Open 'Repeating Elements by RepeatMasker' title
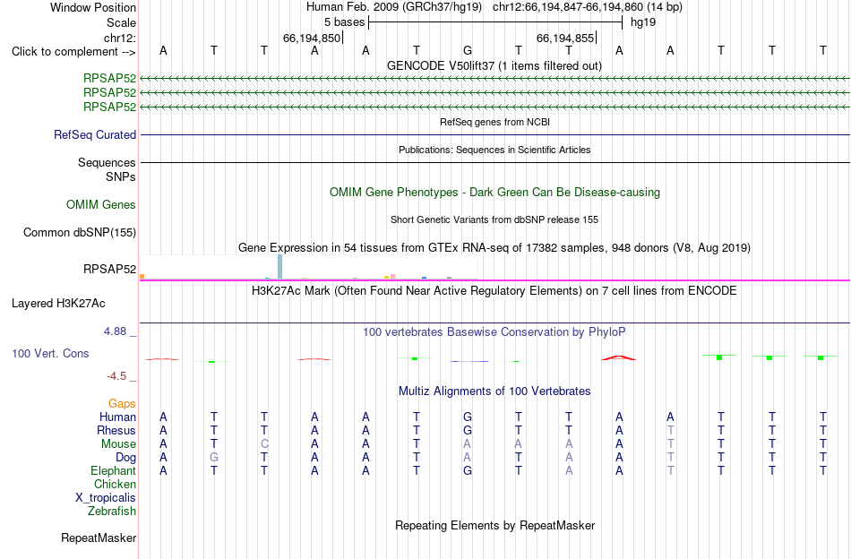 (x=494, y=525)
